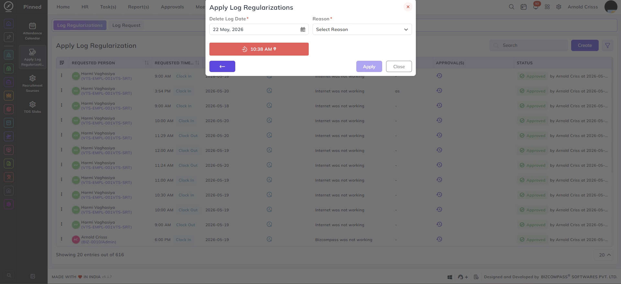Open Attendance Calendar in the sidebar
This screenshot has height=284, width=621.
click(32, 31)
